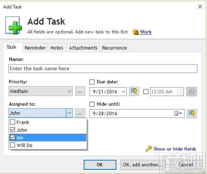Click the OK, add another button
Image resolution: width=207 pixels, height=174 pixels.
coord(143,165)
